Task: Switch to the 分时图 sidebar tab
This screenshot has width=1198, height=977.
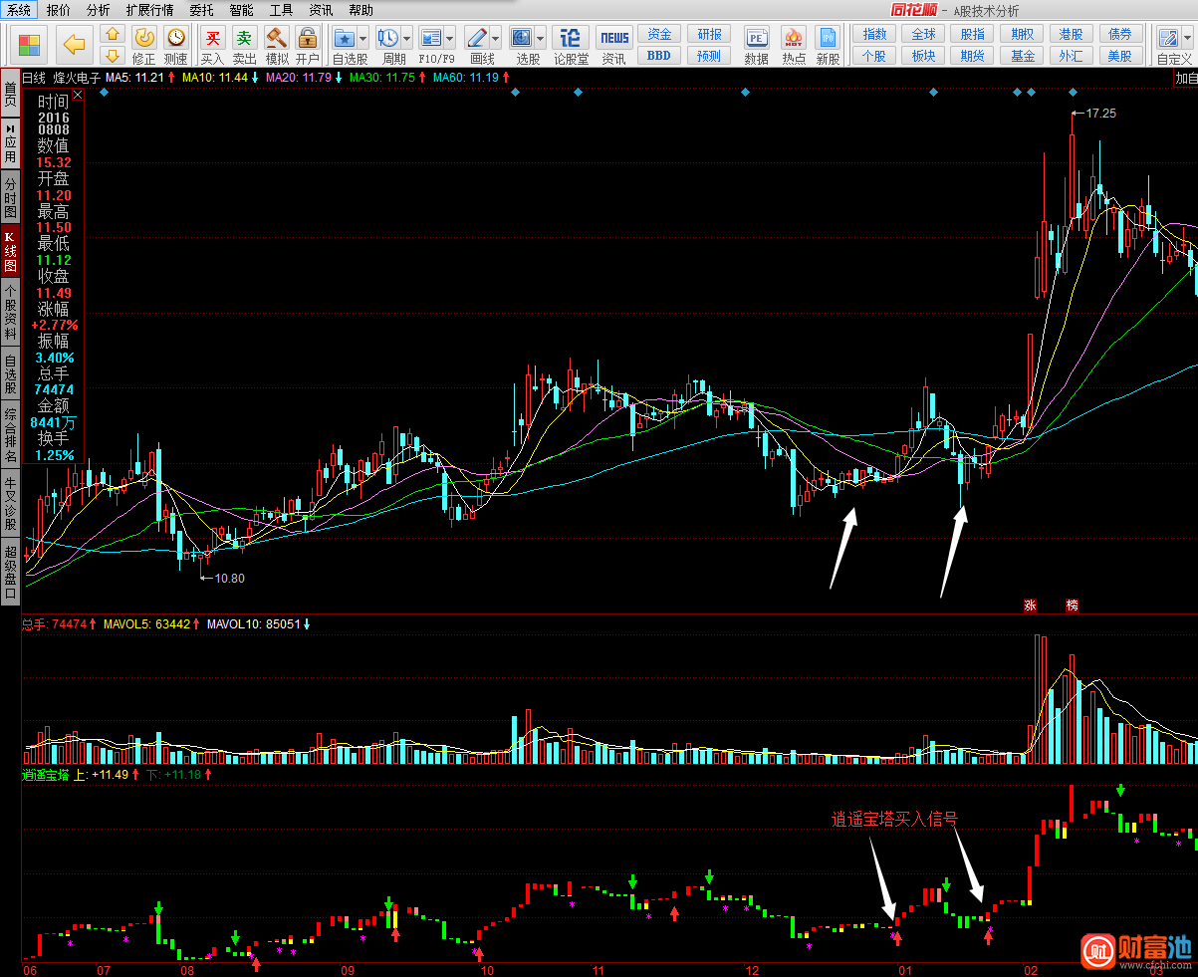Action: point(10,198)
